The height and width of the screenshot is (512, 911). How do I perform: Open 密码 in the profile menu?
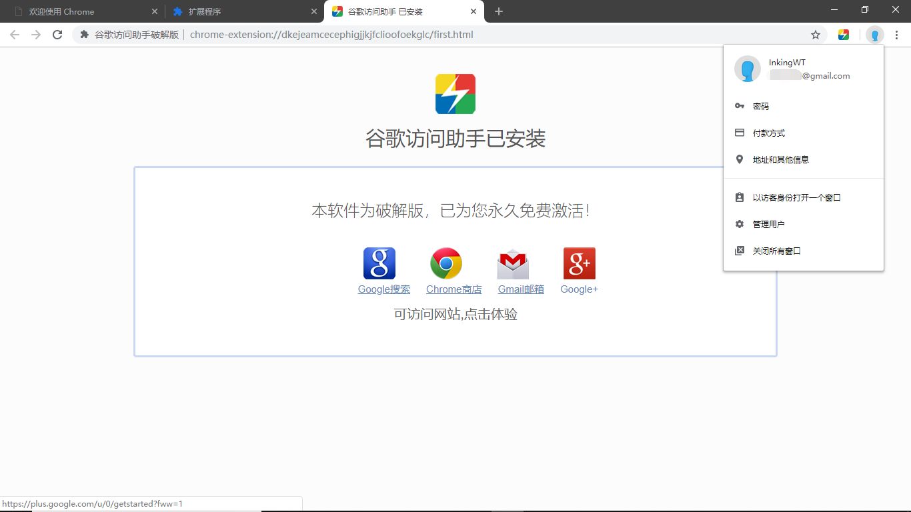click(804, 106)
